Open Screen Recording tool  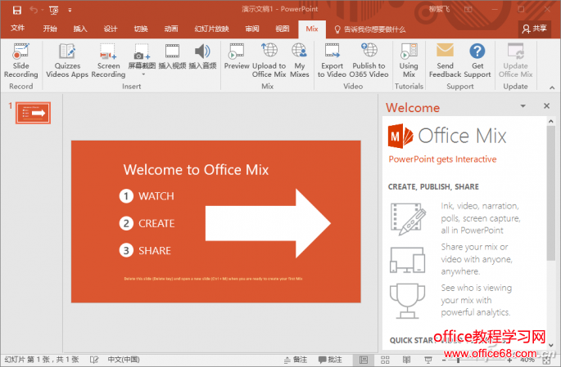[108, 60]
